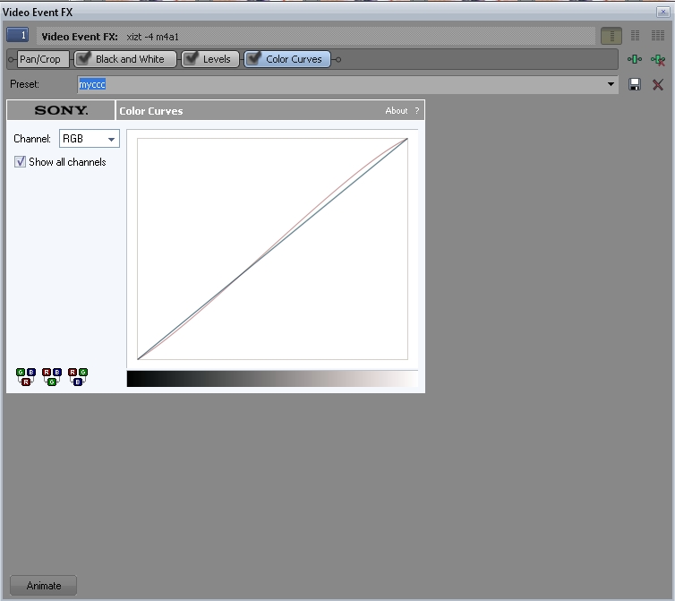Select the single-column view icon

pos(611,36)
